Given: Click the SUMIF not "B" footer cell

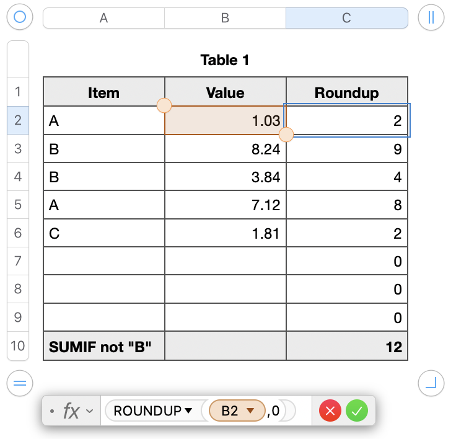Looking at the screenshot, I should tap(104, 346).
